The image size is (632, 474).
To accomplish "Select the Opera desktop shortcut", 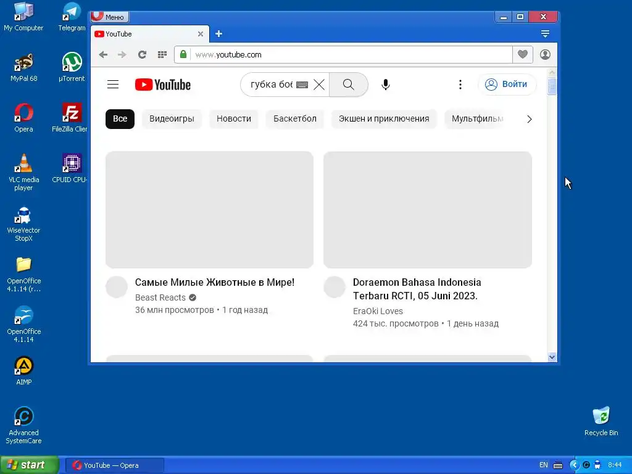I will click(x=23, y=118).
